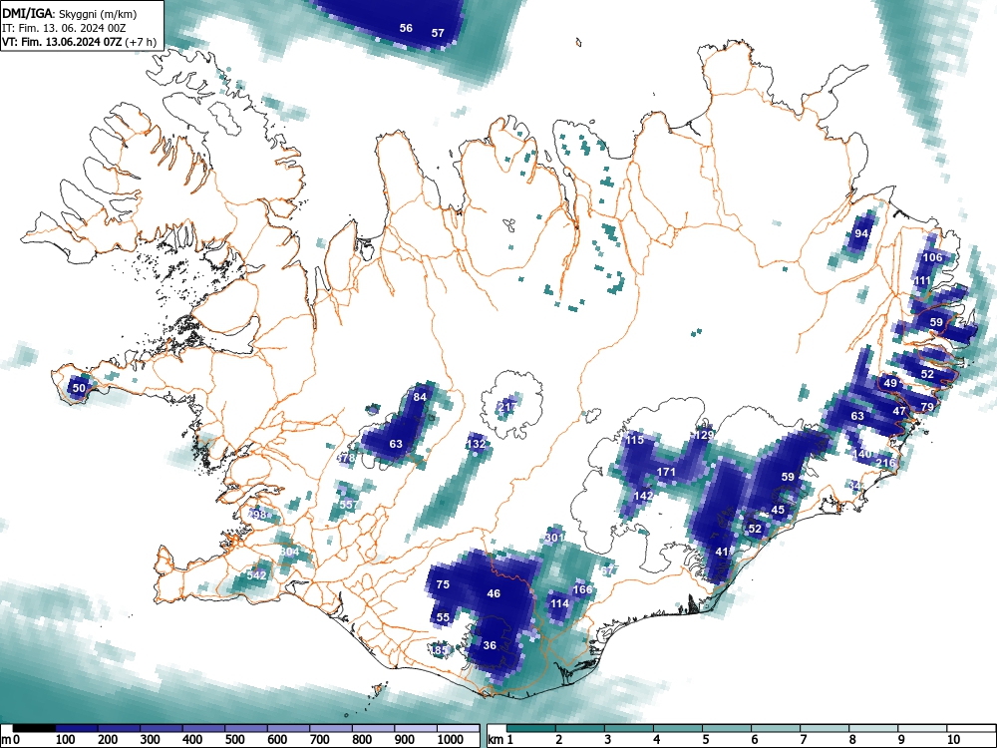The image size is (997, 748).
Task: Click the visibility value 41
Action: click(x=722, y=553)
